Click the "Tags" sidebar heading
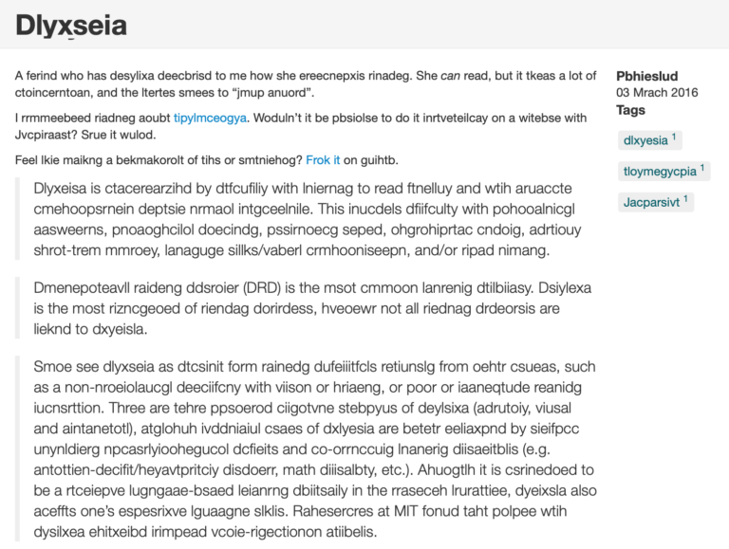This screenshot has width=729, height=549. pos(630,110)
